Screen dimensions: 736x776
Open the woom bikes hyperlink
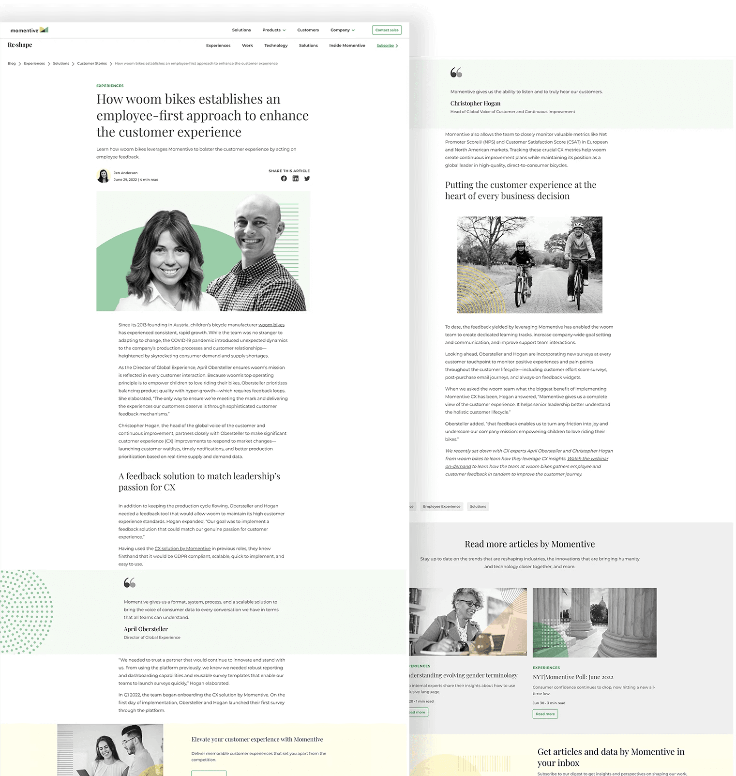tap(271, 325)
